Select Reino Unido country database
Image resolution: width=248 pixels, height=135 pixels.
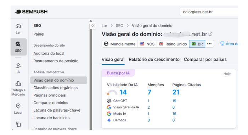[173, 44]
